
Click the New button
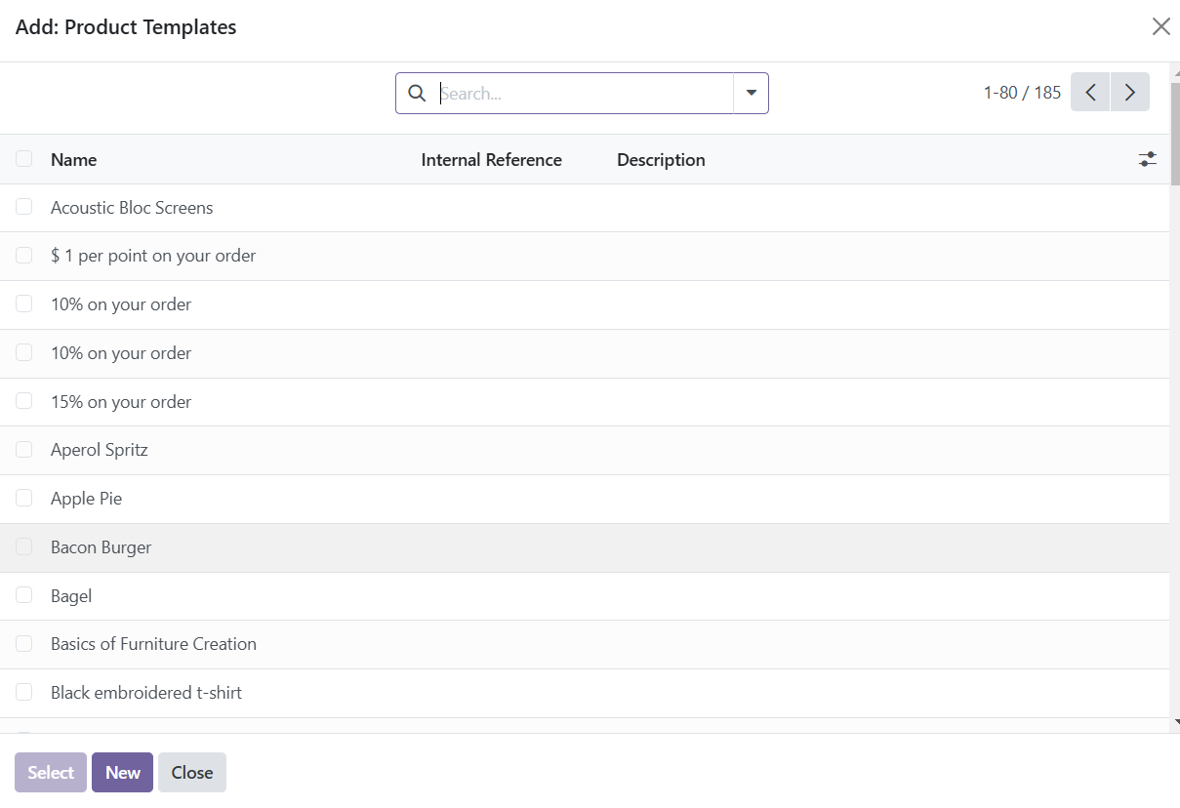[x=123, y=773]
